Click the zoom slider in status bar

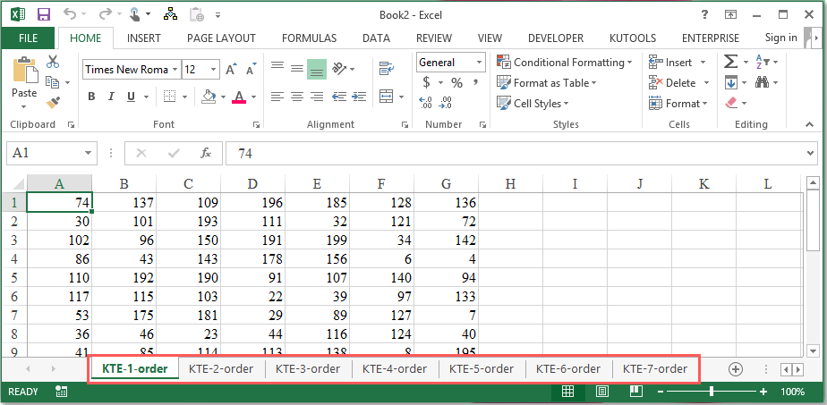[712, 392]
